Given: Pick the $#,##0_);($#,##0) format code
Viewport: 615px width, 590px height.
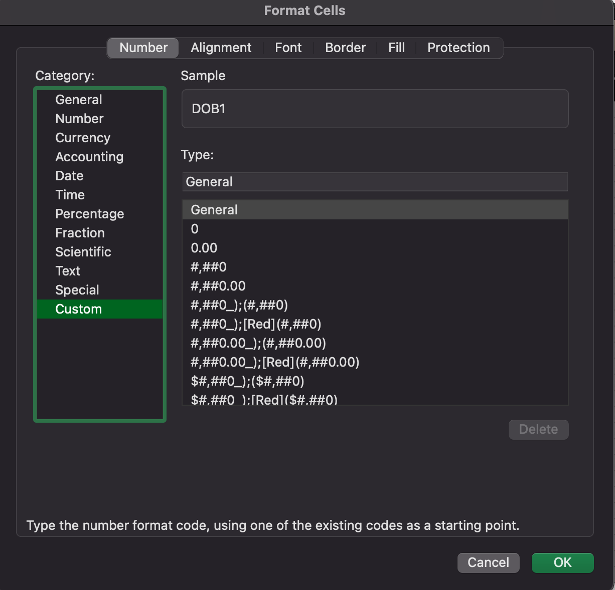Looking at the screenshot, I should click(x=247, y=381).
